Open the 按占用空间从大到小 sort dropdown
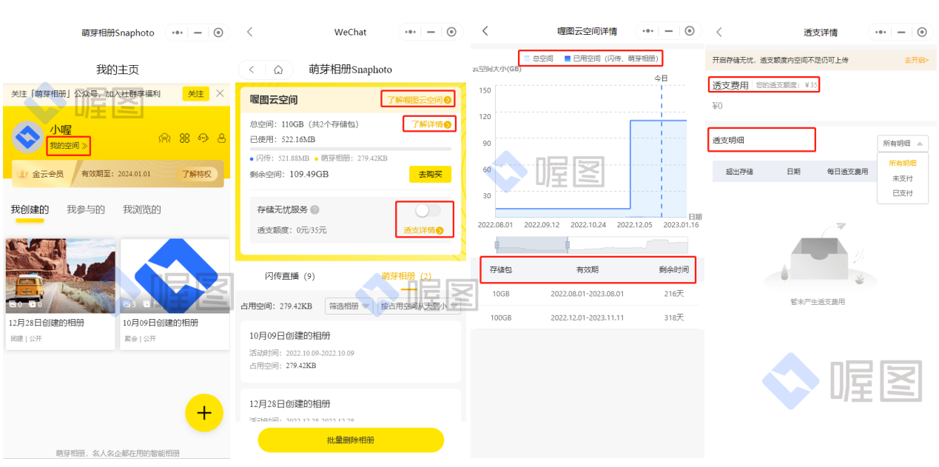939x467 pixels. pyautogui.click(x=418, y=306)
